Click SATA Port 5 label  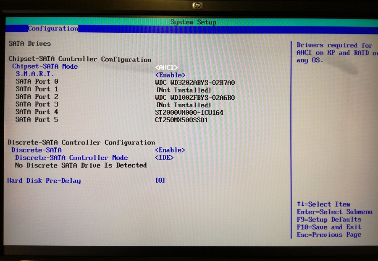pos(37,119)
